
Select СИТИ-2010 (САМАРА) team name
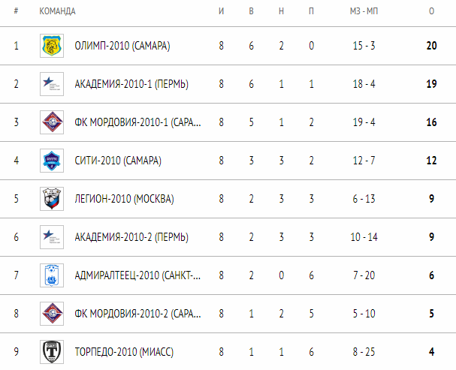coord(118,161)
